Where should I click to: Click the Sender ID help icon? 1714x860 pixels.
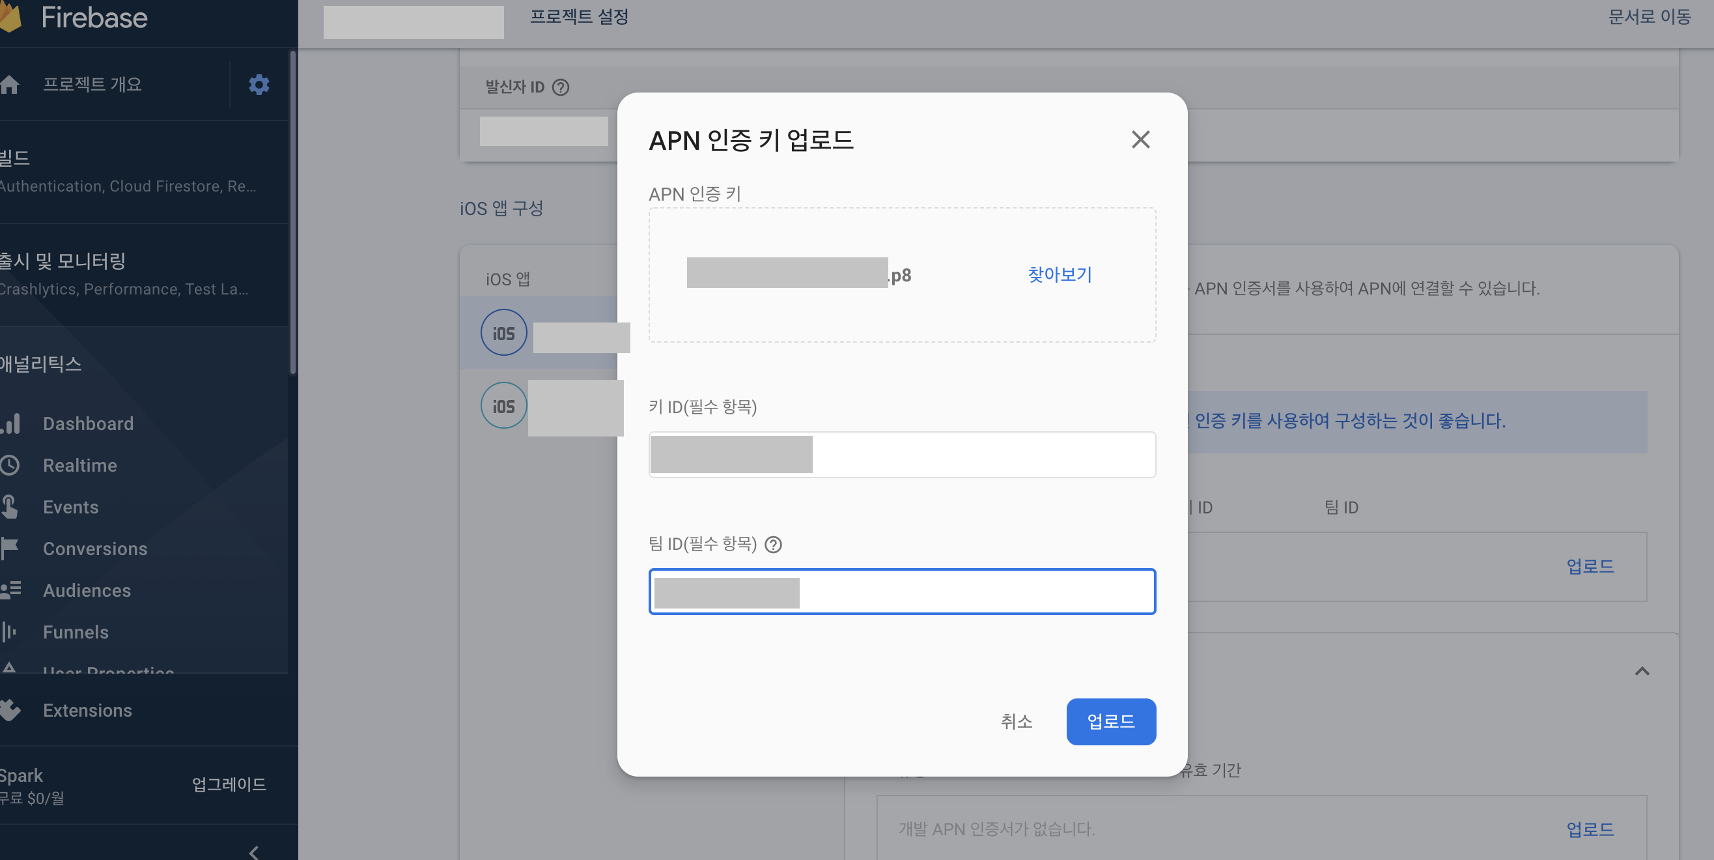coord(561,87)
